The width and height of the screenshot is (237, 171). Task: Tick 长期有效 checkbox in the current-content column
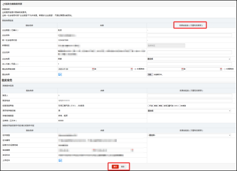pos(135,69)
